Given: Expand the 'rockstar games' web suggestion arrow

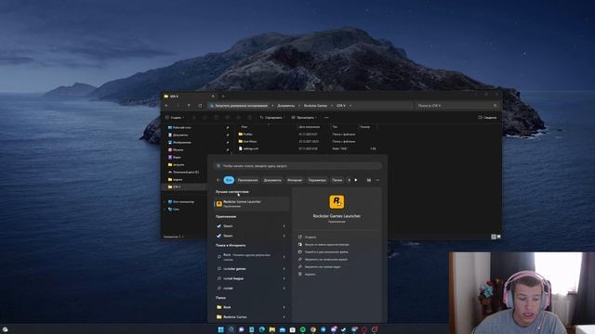Looking at the screenshot, I should coord(284,269).
